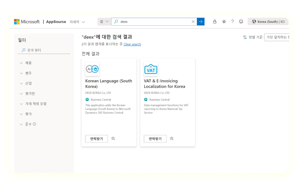Open the AppSource home link

point(56,22)
